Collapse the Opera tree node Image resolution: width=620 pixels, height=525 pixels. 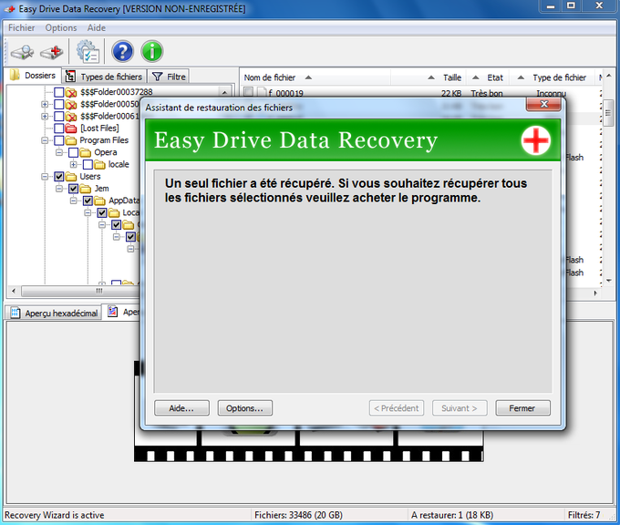[x=59, y=152]
